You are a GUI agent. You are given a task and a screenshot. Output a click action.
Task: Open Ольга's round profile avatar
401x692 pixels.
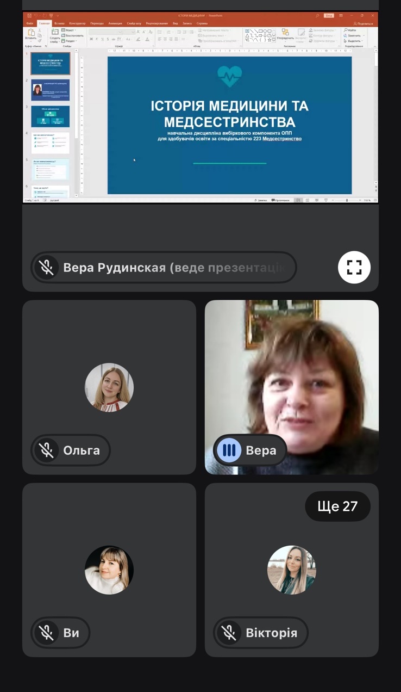(x=109, y=387)
